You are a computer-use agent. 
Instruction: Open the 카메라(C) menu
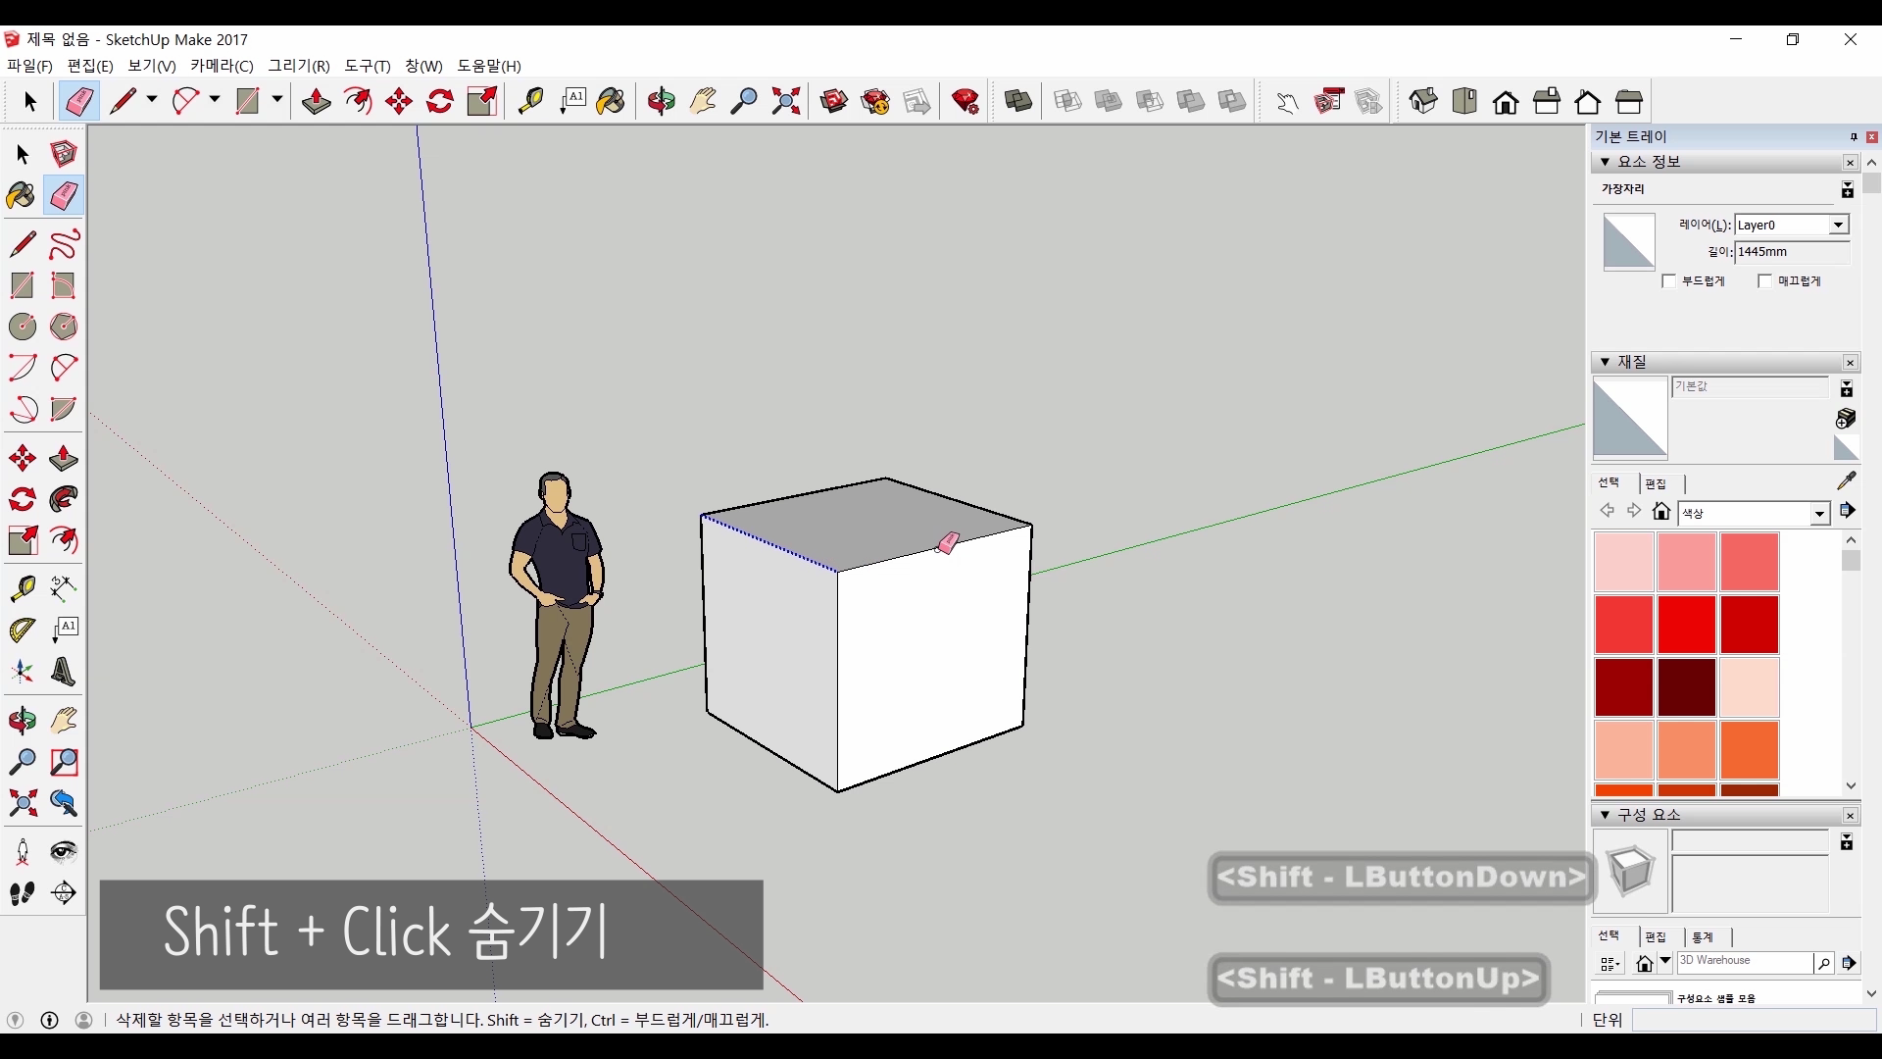pyautogui.click(x=222, y=66)
